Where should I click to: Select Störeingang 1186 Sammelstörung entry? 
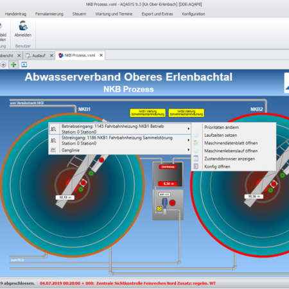[120, 141]
